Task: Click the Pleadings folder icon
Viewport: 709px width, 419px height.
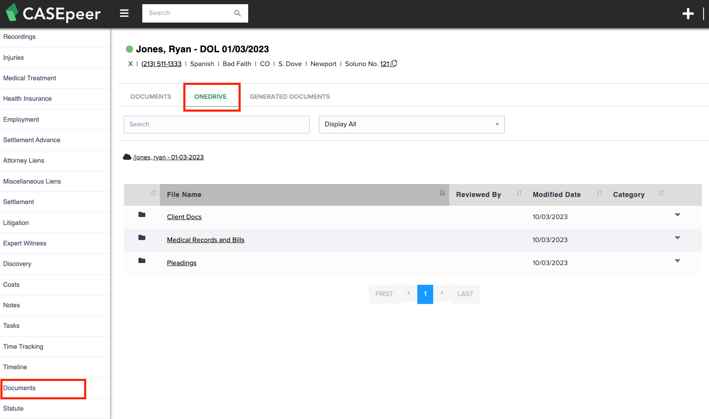Action: pyautogui.click(x=142, y=261)
